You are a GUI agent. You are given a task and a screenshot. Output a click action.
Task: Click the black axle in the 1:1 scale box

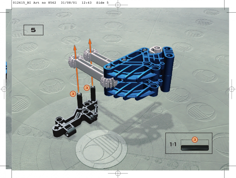195,148
